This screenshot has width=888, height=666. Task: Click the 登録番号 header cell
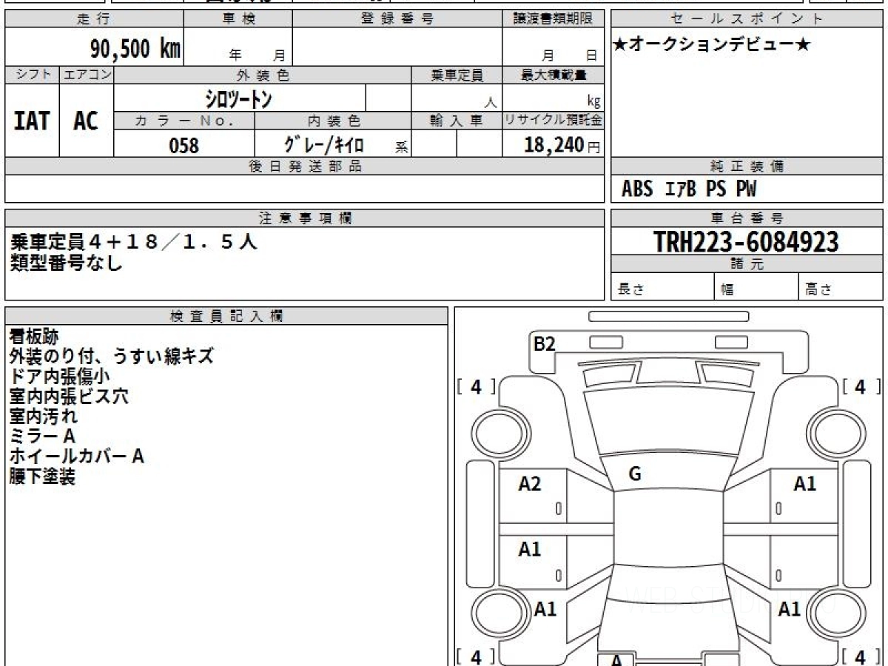click(397, 19)
